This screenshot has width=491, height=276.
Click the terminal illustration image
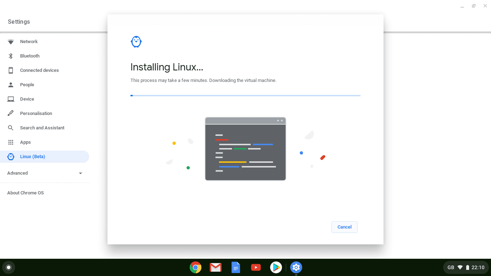tap(245, 149)
